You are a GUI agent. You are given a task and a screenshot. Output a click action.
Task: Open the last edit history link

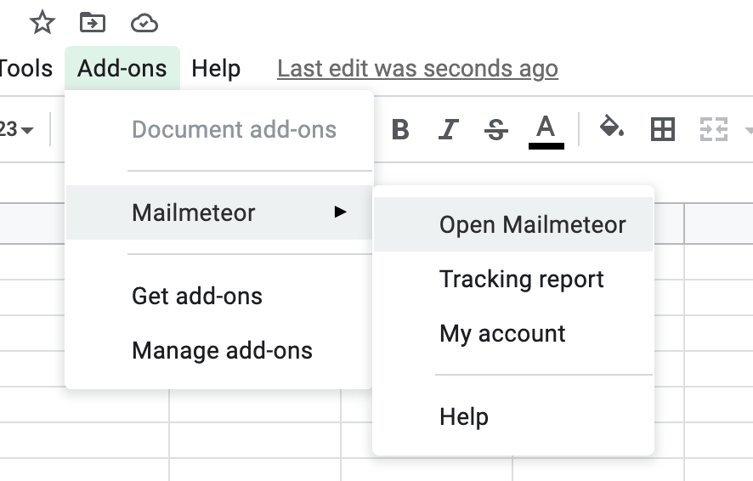tap(417, 69)
